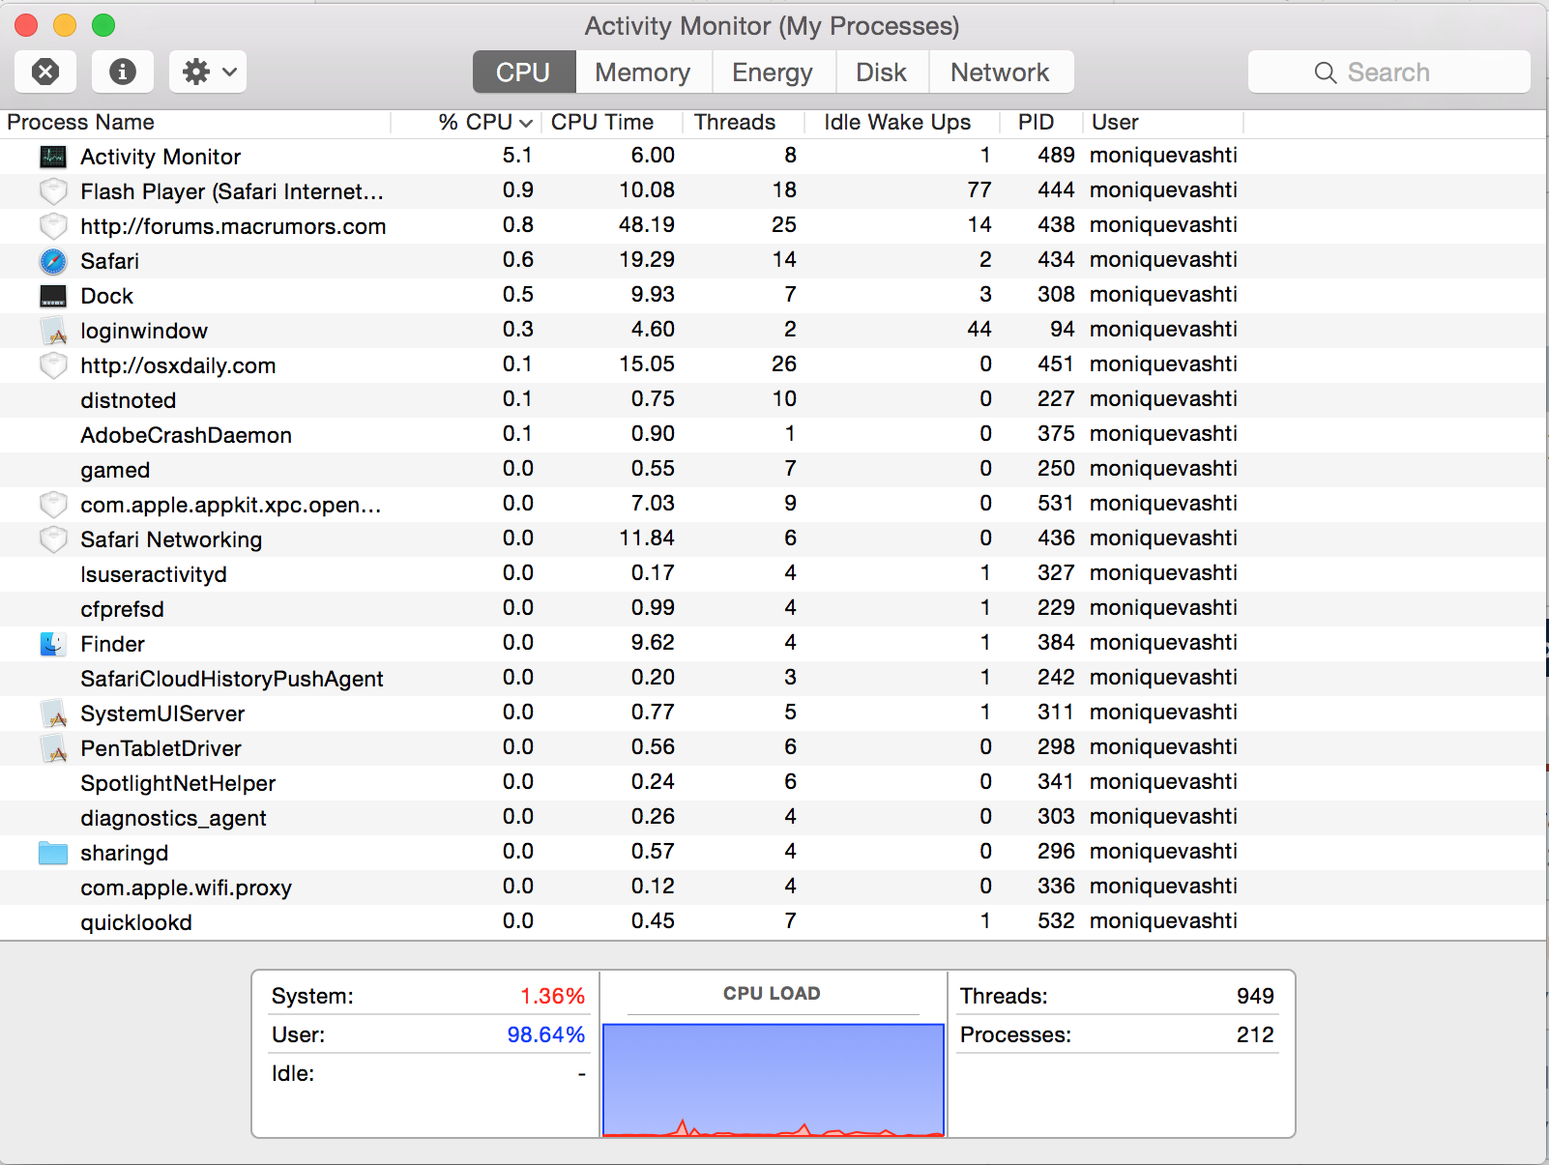The height and width of the screenshot is (1165, 1549).
Task: Click the Dock process icon
Action: point(53,296)
